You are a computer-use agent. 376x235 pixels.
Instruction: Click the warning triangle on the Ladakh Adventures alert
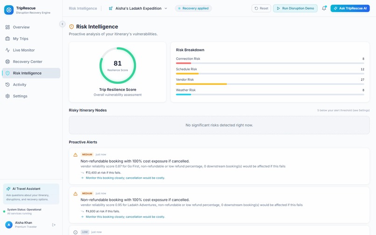click(x=75, y=194)
